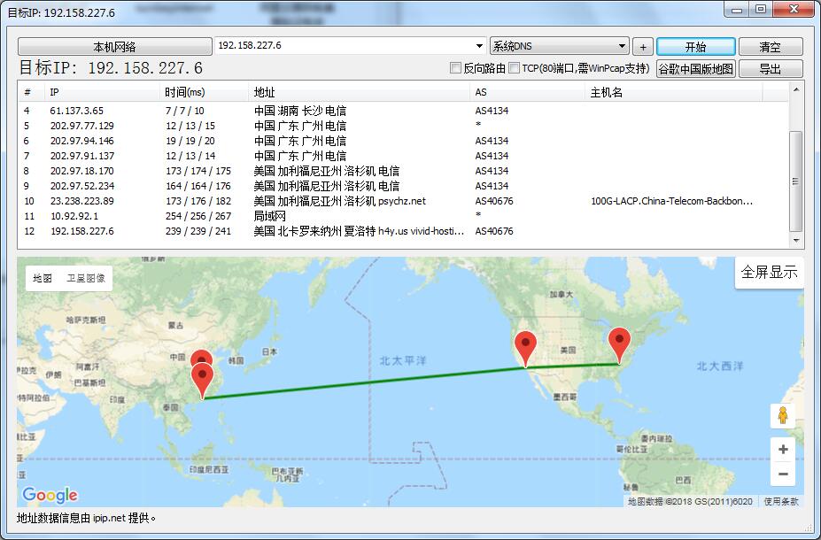The height and width of the screenshot is (540, 821).
Task: Click the + button next to the DNS dropdown
Action: [642, 45]
